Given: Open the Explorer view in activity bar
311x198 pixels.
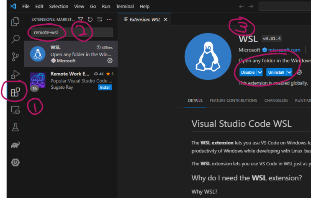Looking at the screenshot, I should tap(15, 22).
